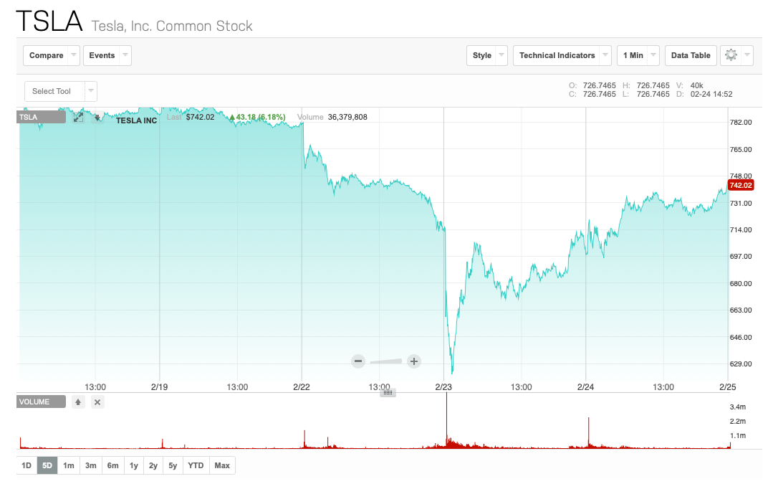Remove the Volume panel with the X icon

click(98, 402)
